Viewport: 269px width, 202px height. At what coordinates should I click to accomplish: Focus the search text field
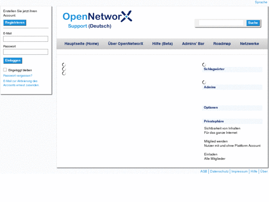(x=221, y=23)
